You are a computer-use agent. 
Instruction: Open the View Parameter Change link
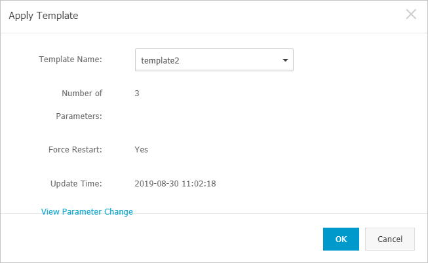[87, 212]
